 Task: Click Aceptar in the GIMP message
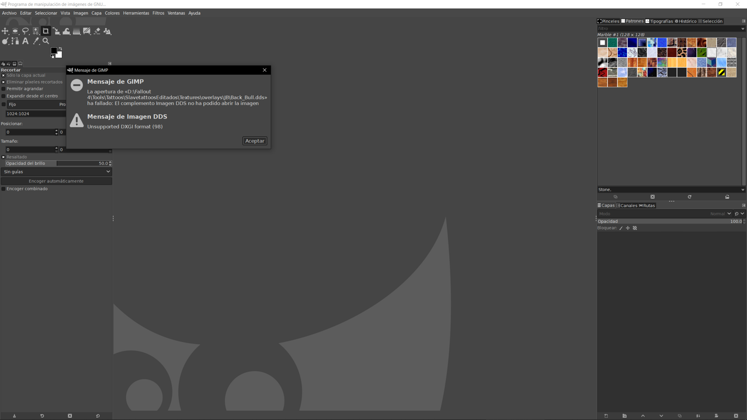pyautogui.click(x=255, y=141)
